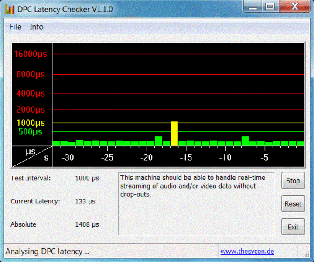Click the Reset button
This screenshot has height=262, width=314.
293,203
